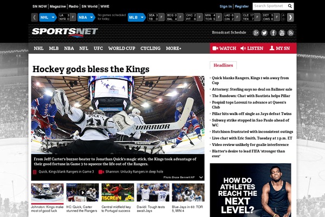
Task: Read Quick blanks Rangers headline
Action: [x=250, y=80]
